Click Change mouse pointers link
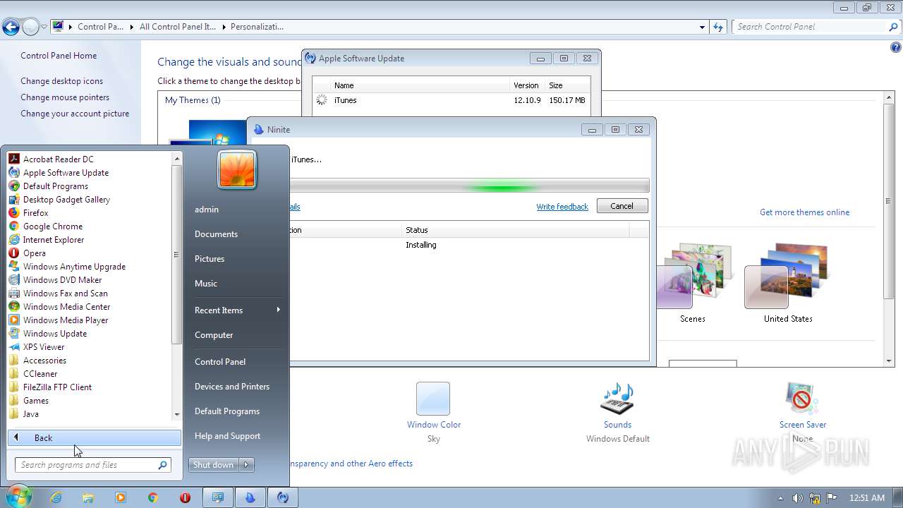 pos(65,97)
